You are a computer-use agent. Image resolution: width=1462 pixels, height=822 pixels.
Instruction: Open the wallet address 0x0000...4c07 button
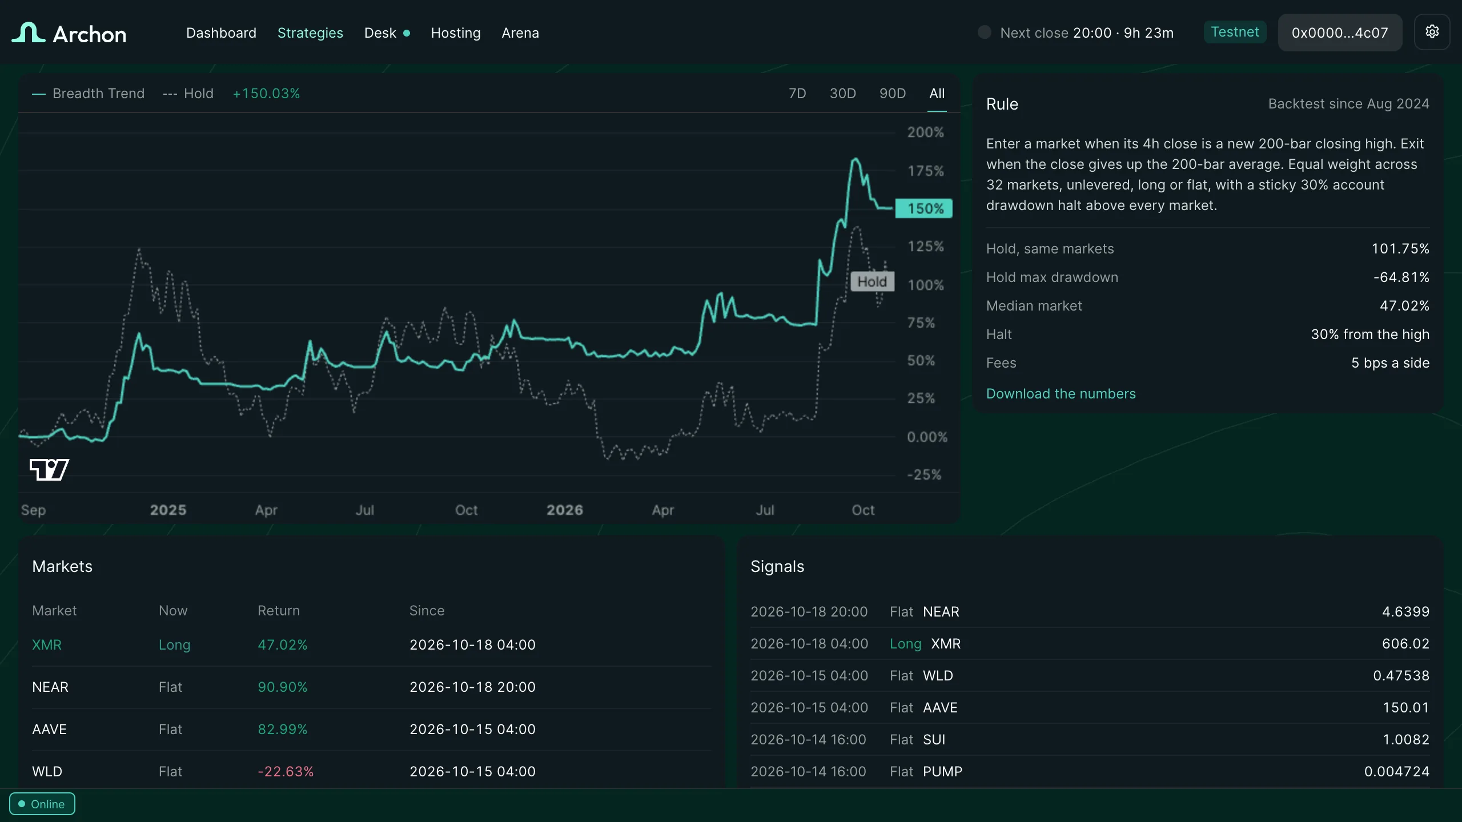pos(1340,33)
